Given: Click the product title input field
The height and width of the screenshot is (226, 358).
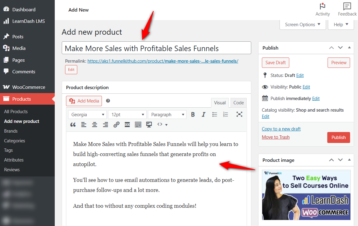Looking at the screenshot, I should (156, 48).
